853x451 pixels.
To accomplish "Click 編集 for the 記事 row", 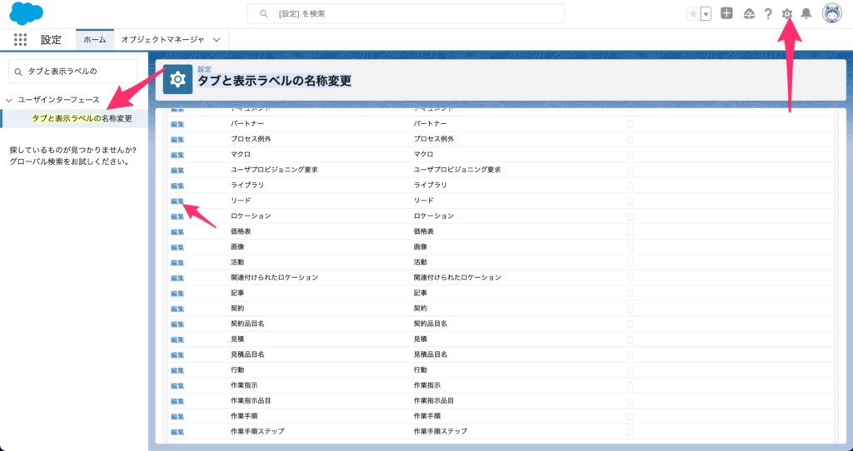I will point(177,294).
